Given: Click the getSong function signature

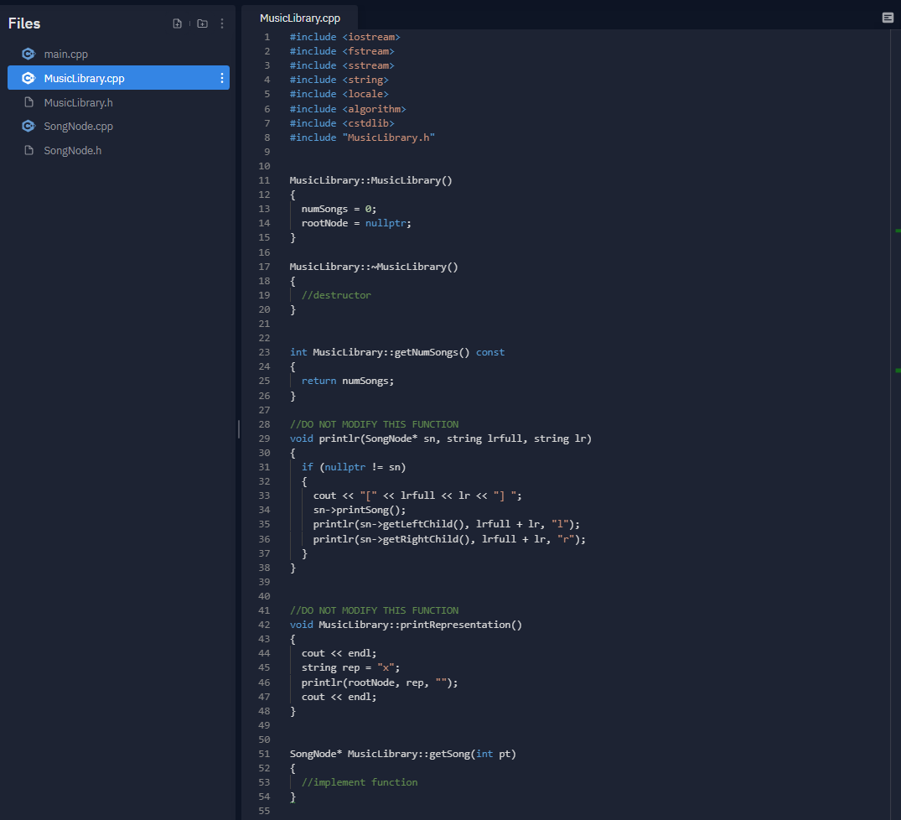Looking at the screenshot, I should (403, 754).
